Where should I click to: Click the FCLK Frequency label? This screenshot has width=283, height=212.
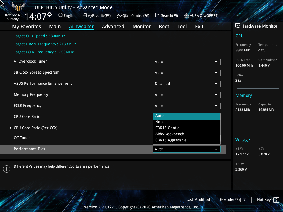point(28,106)
